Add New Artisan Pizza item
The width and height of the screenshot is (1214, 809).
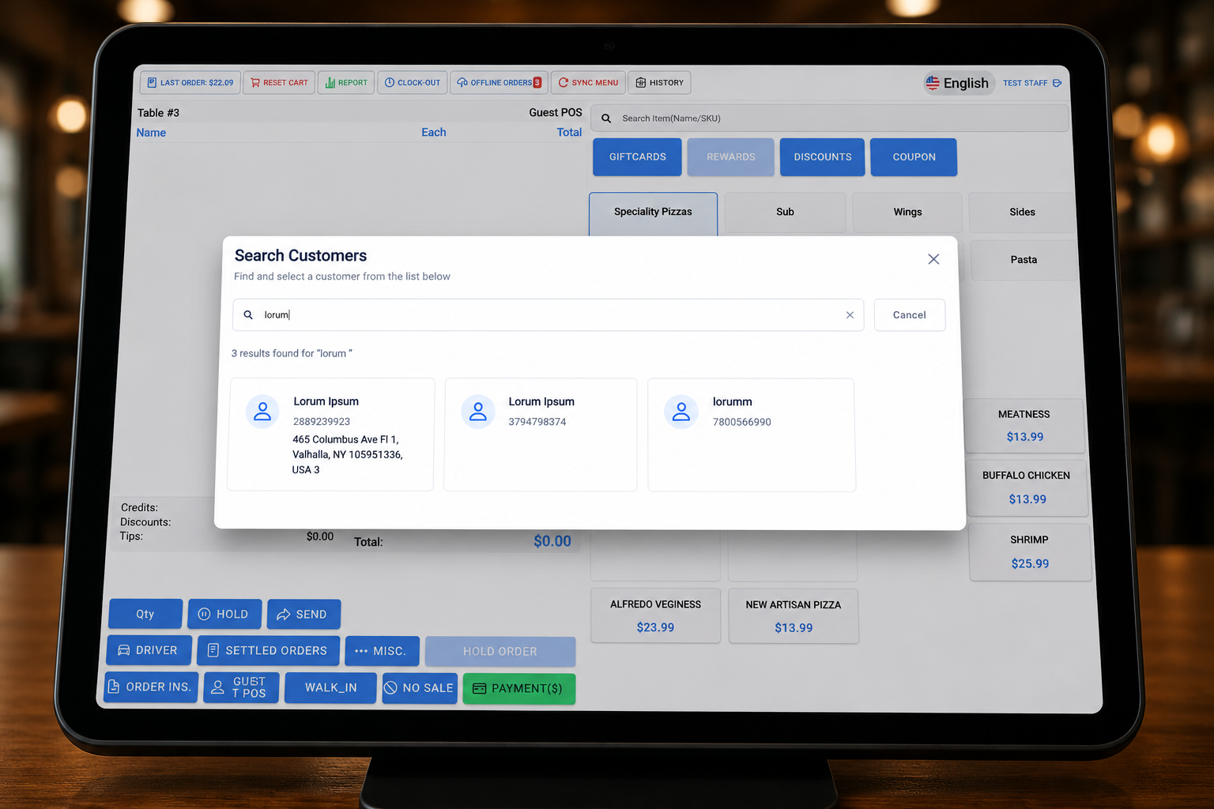pyautogui.click(x=794, y=616)
